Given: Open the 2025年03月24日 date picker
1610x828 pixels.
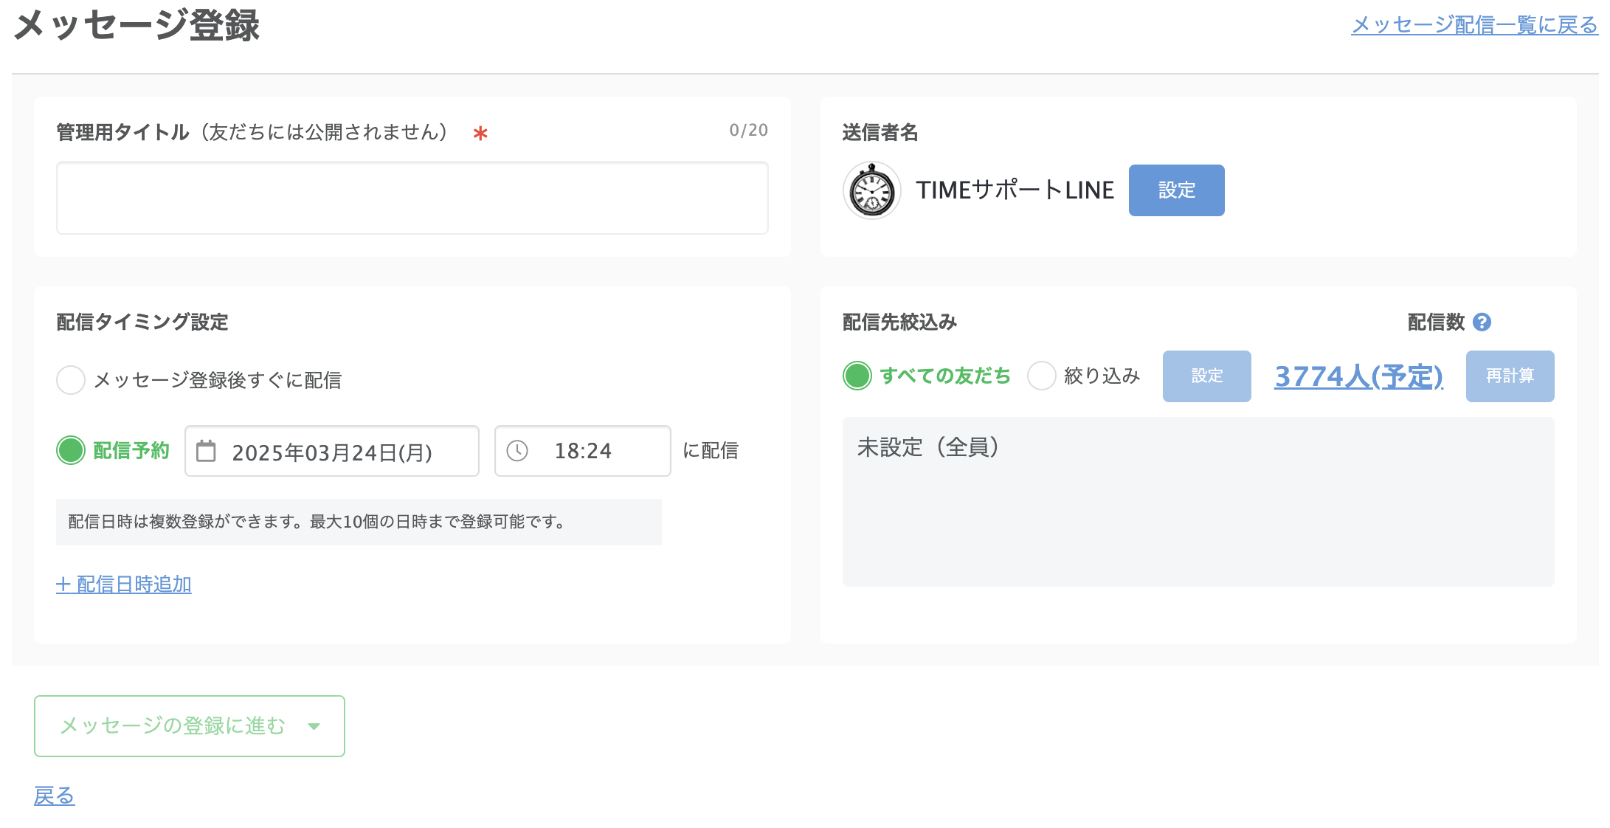Looking at the screenshot, I should click(x=332, y=452).
